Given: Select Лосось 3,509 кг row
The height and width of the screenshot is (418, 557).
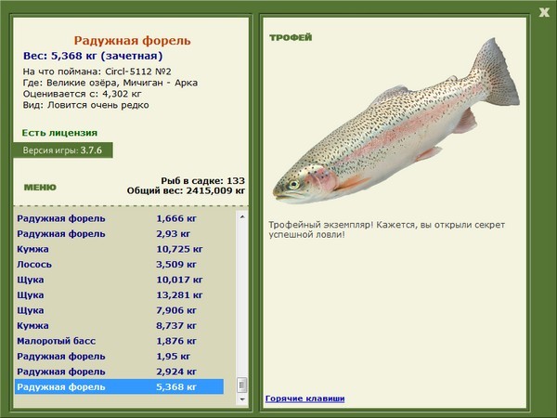Looking at the screenshot, I should click(x=119, y=264).
